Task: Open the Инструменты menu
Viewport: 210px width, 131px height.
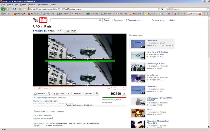Action: [x=43, y=4]
